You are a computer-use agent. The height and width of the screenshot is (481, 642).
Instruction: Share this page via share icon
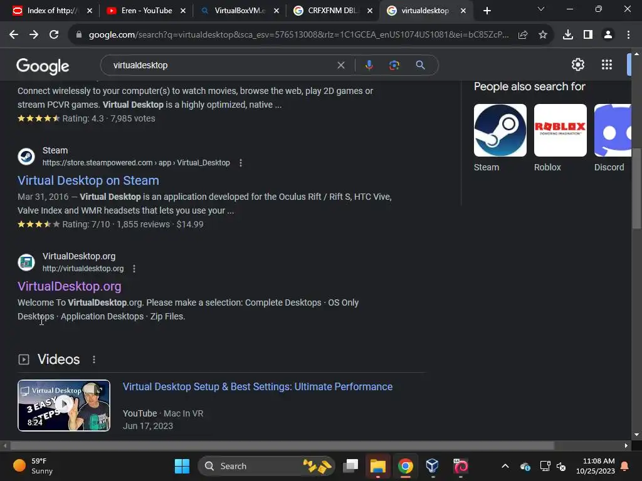[523, 35]
